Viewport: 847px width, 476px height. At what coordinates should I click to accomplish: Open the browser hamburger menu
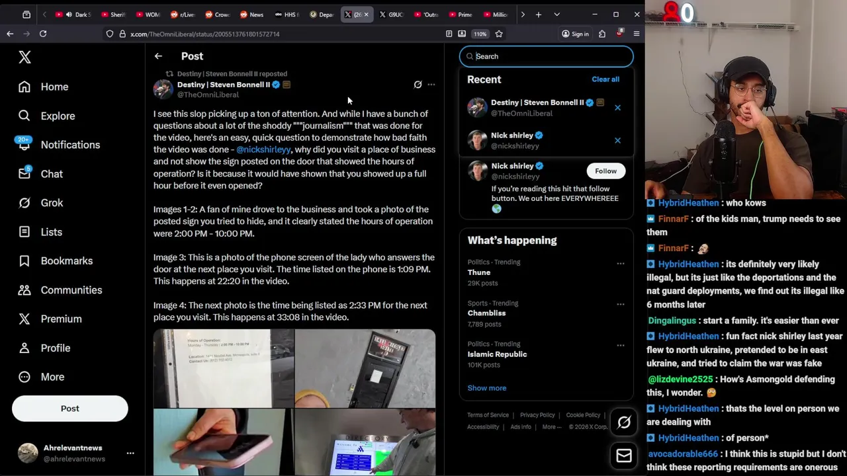pyautogui.click(x=637, y=34)
